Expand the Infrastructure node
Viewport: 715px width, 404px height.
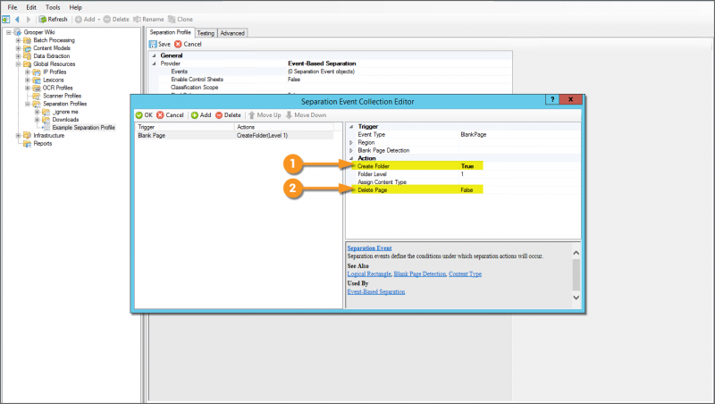(18, 136)
